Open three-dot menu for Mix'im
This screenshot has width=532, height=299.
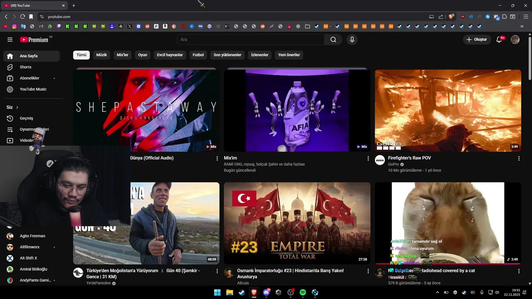click(x=368, y=158)
